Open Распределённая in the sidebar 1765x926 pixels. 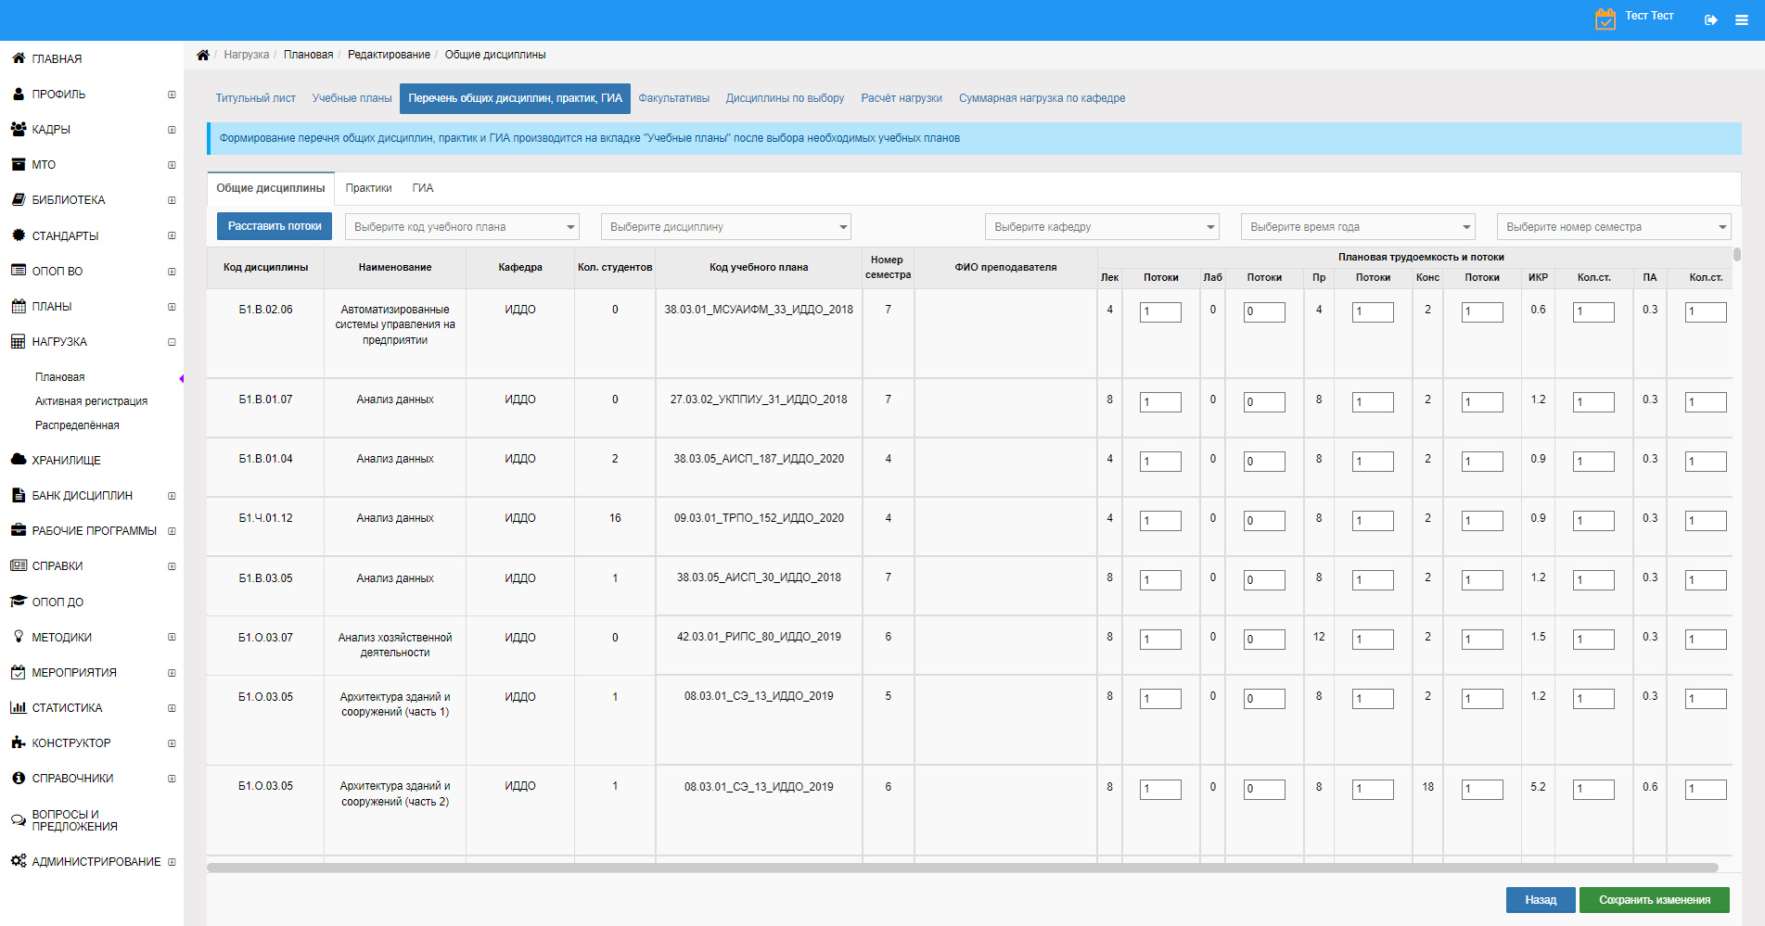(x=77, y=425)
